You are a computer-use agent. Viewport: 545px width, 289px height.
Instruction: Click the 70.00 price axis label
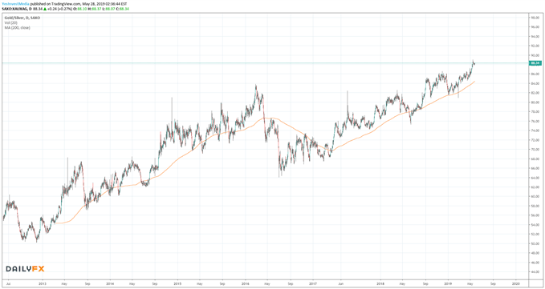click(535, 150)
